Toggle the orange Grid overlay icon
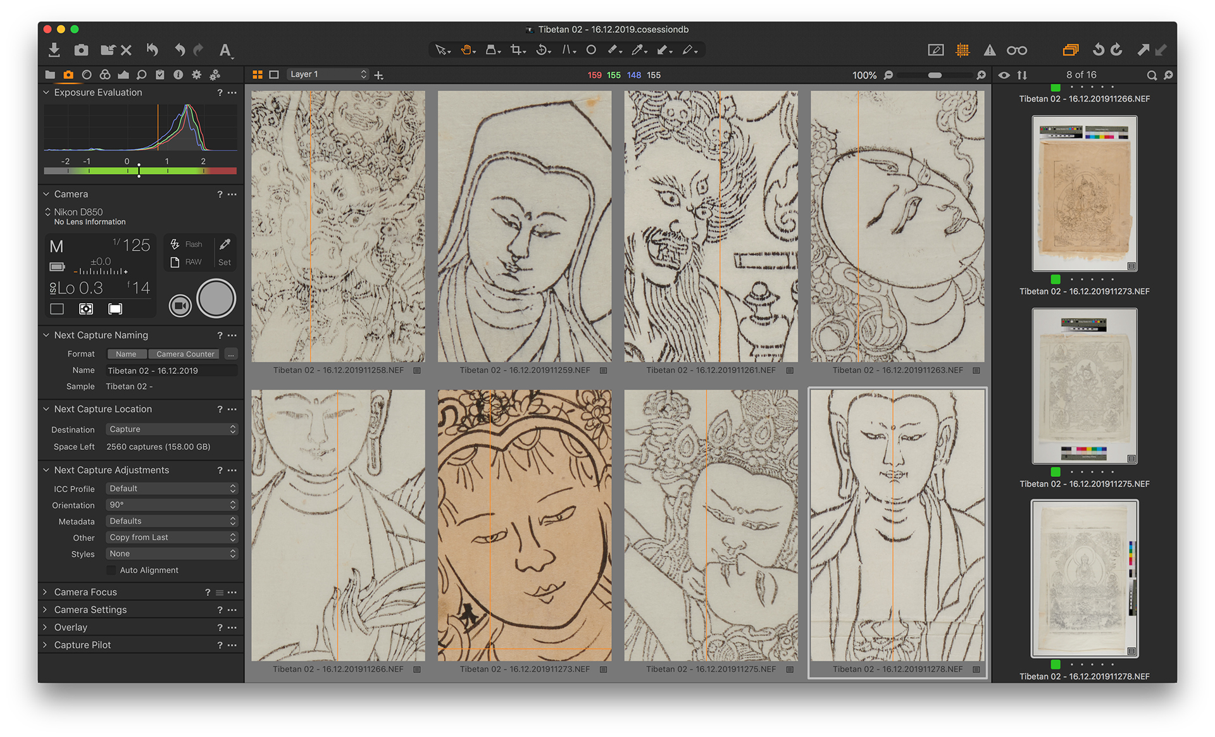 point(963,50)
